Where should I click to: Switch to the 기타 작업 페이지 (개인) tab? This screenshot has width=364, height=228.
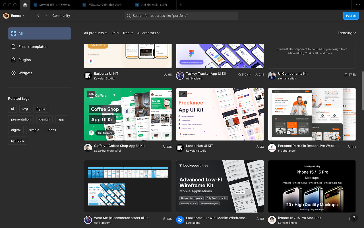pyautogui.click(x=154, y=5)
